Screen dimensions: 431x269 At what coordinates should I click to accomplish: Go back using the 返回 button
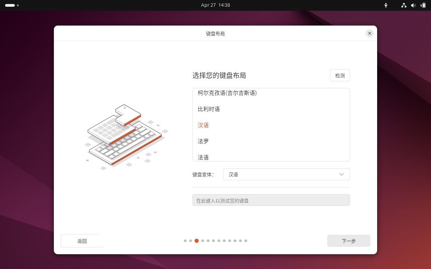tap(82, 241)
